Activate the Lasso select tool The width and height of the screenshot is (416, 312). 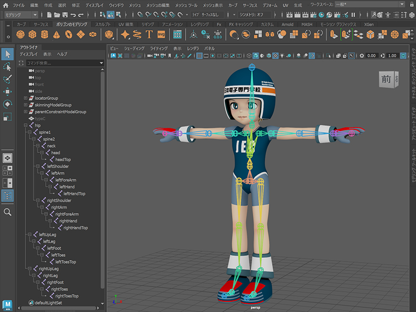[8, 67]
